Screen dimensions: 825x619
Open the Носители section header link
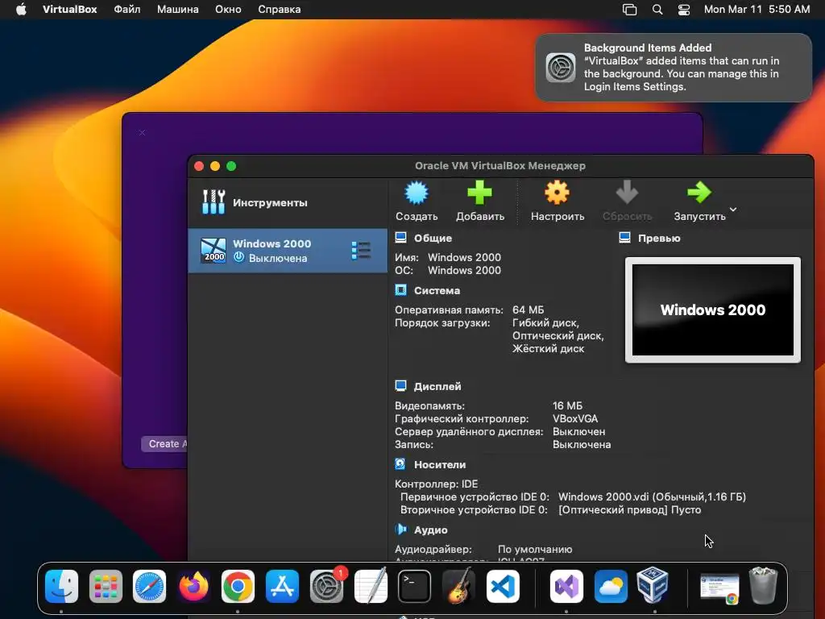click(440, 465)
